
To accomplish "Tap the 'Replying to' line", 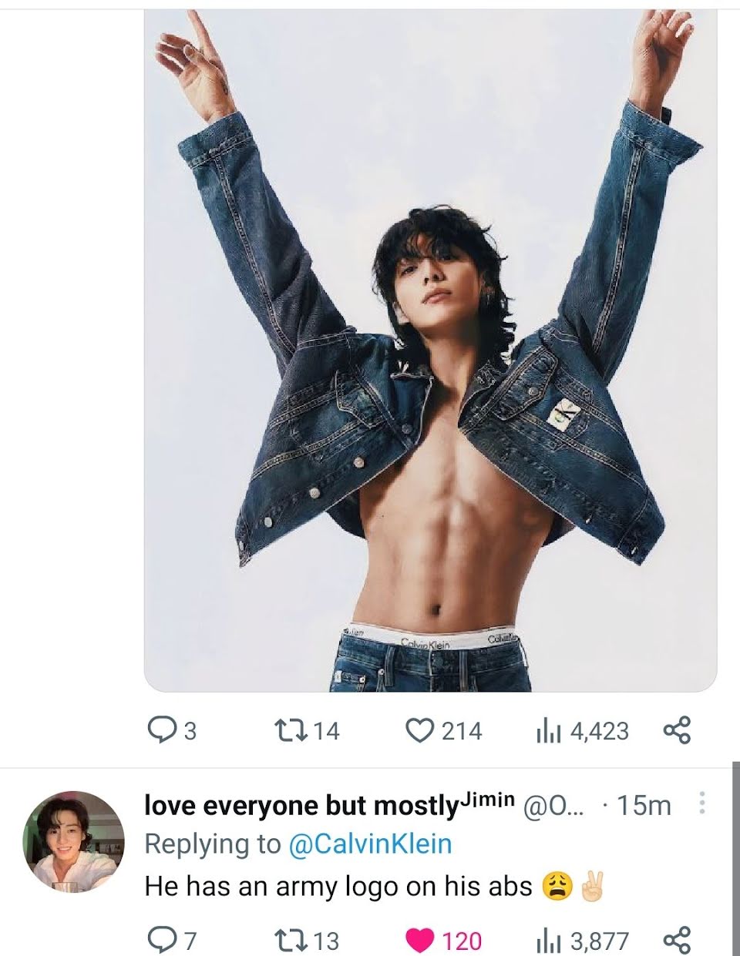I will 298,844.
